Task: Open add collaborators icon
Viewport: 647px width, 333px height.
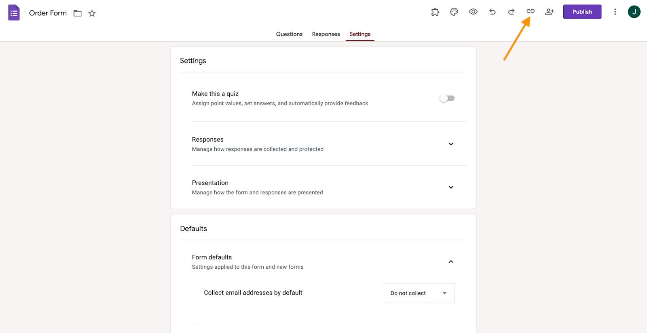Action: [550, 12]
